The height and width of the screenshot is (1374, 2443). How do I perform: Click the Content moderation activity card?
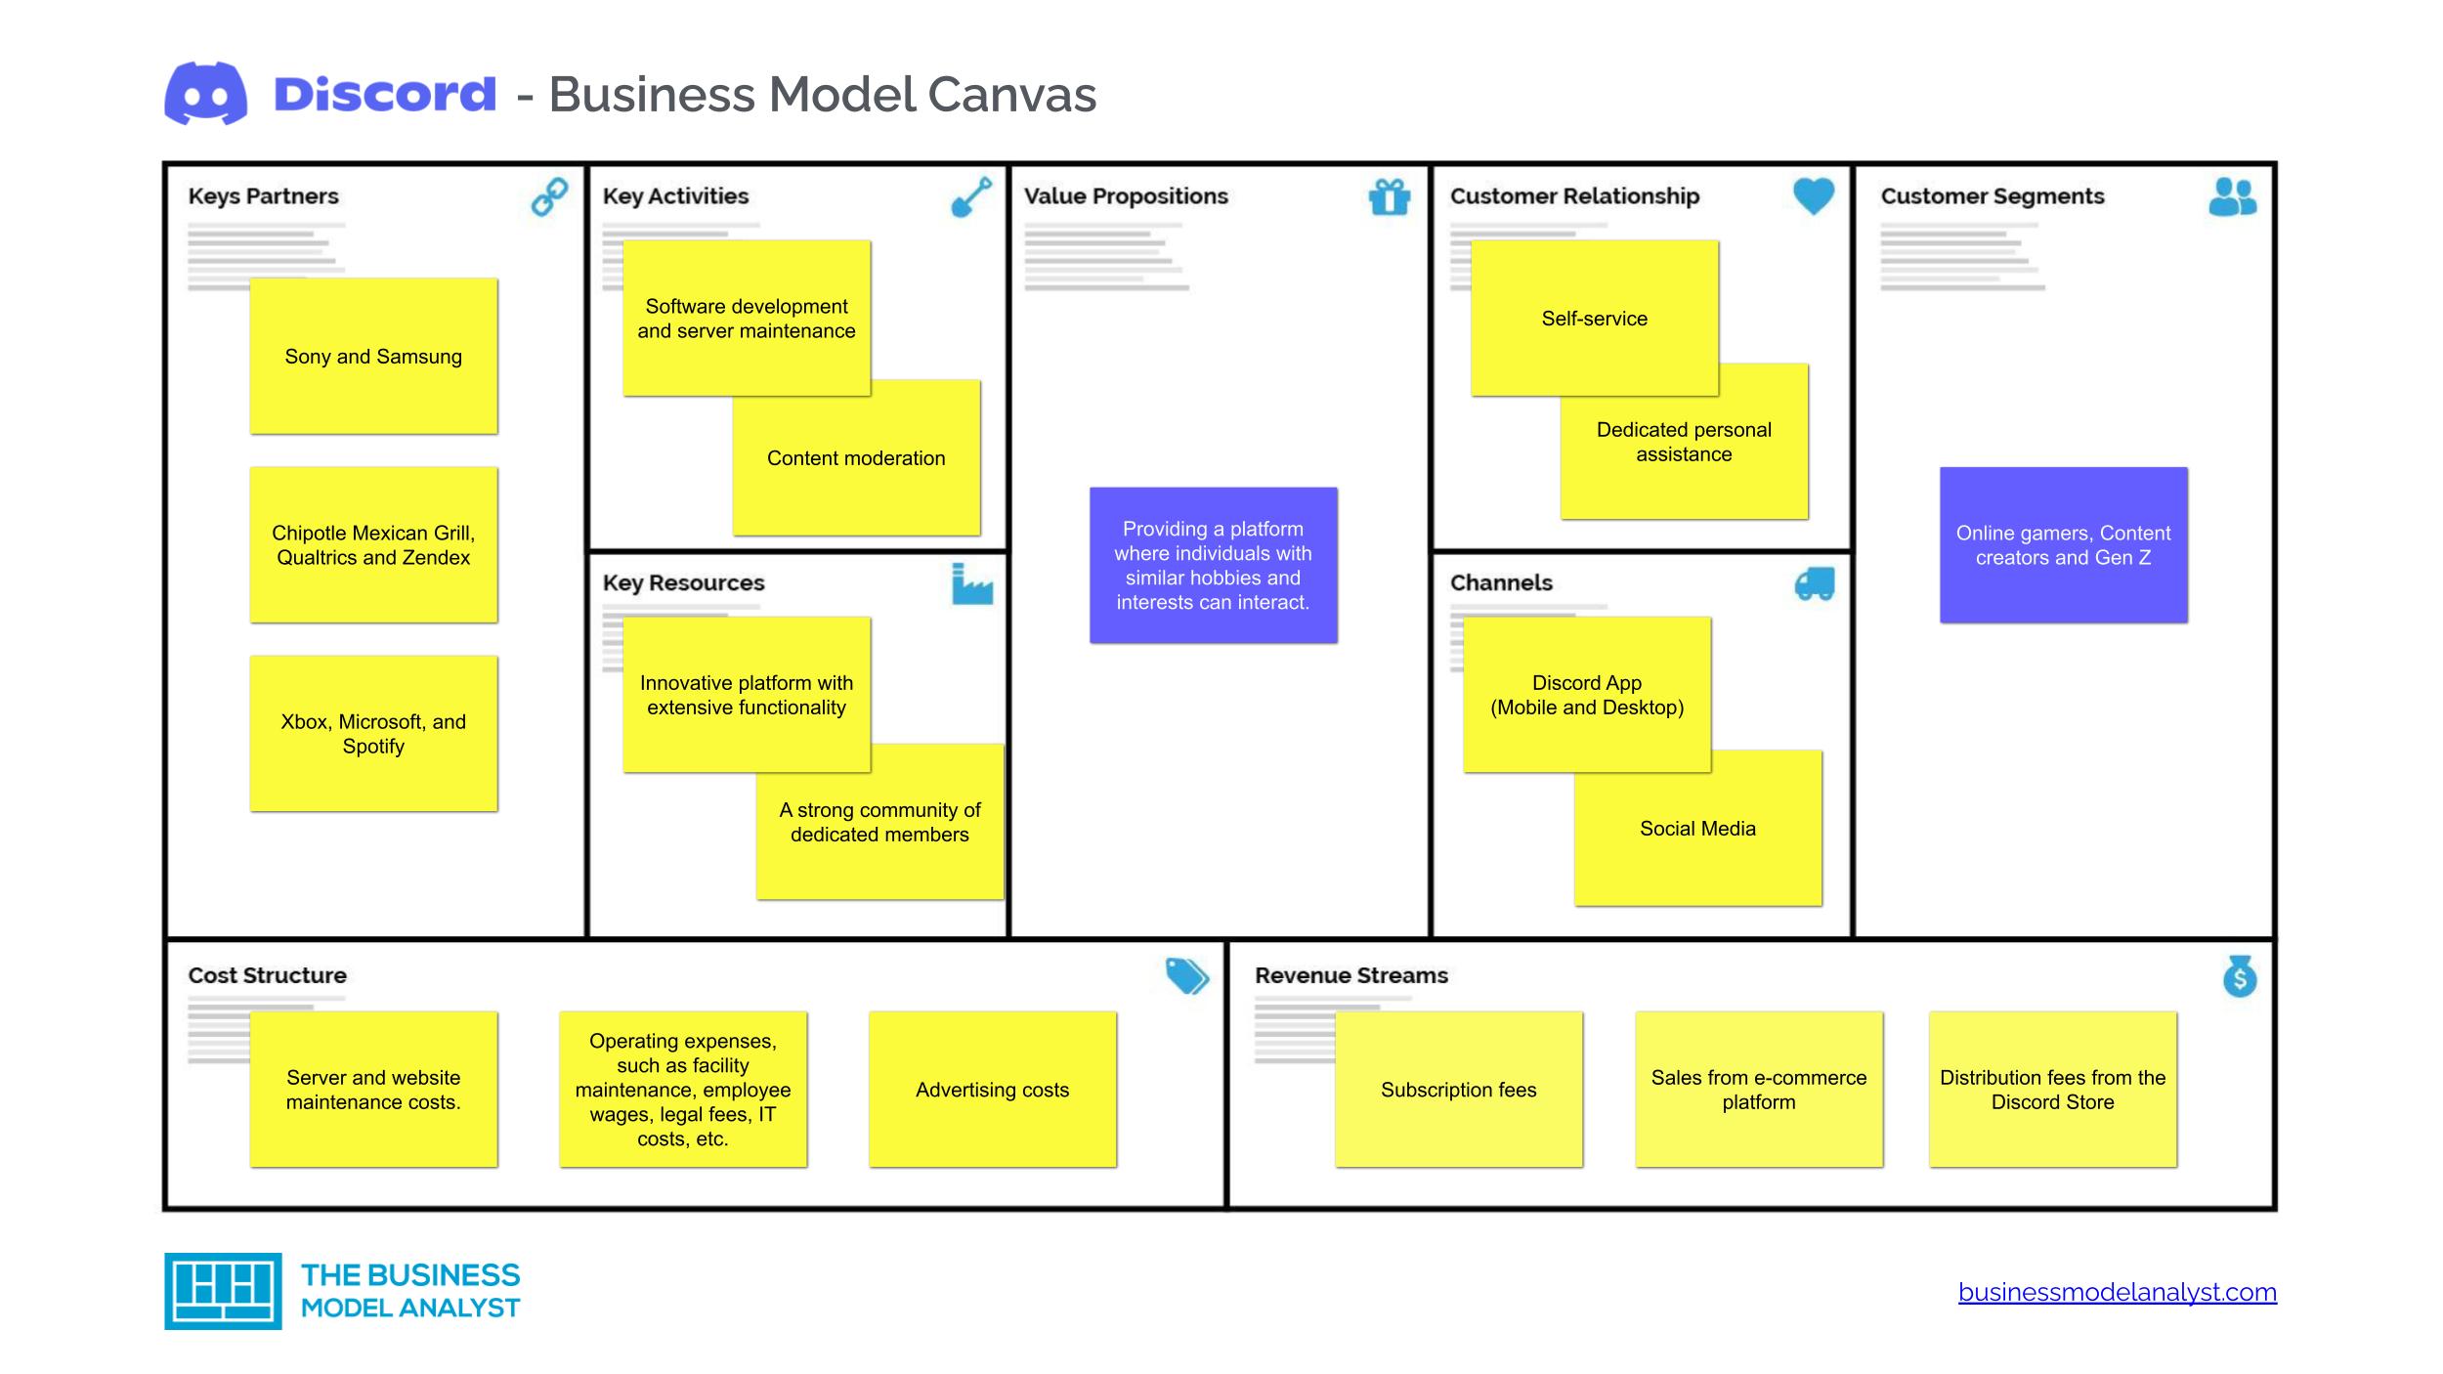coord(856,458)
